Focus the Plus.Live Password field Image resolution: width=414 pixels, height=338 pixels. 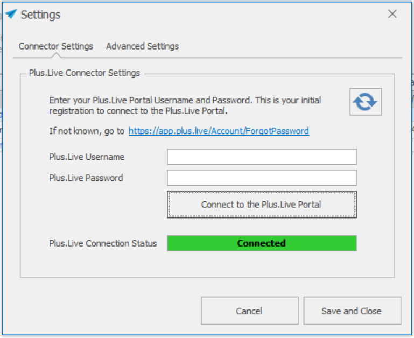(x=262, y=178)
